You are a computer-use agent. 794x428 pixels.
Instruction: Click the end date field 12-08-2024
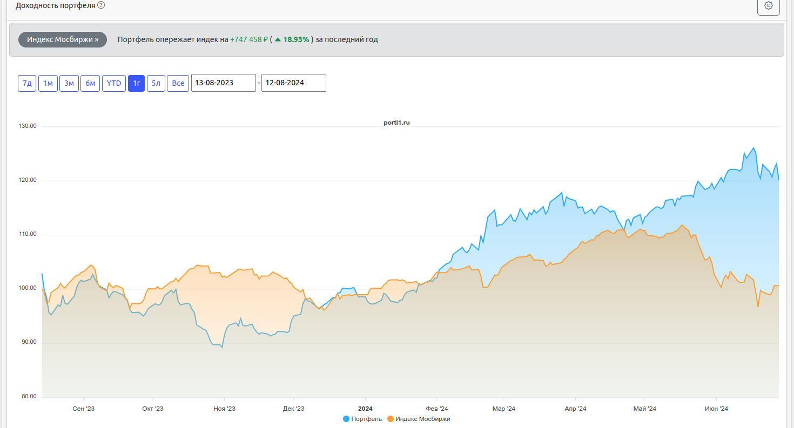[293, 83]
